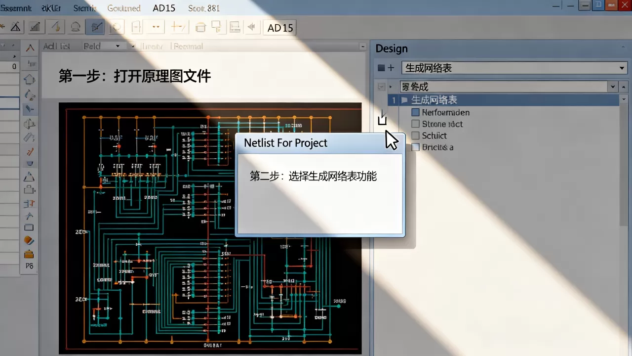Viewport: 632px width, 356px height.
Task: Open the second combo box dropdown arrow in Design panel
Action: tap(613, 87)
